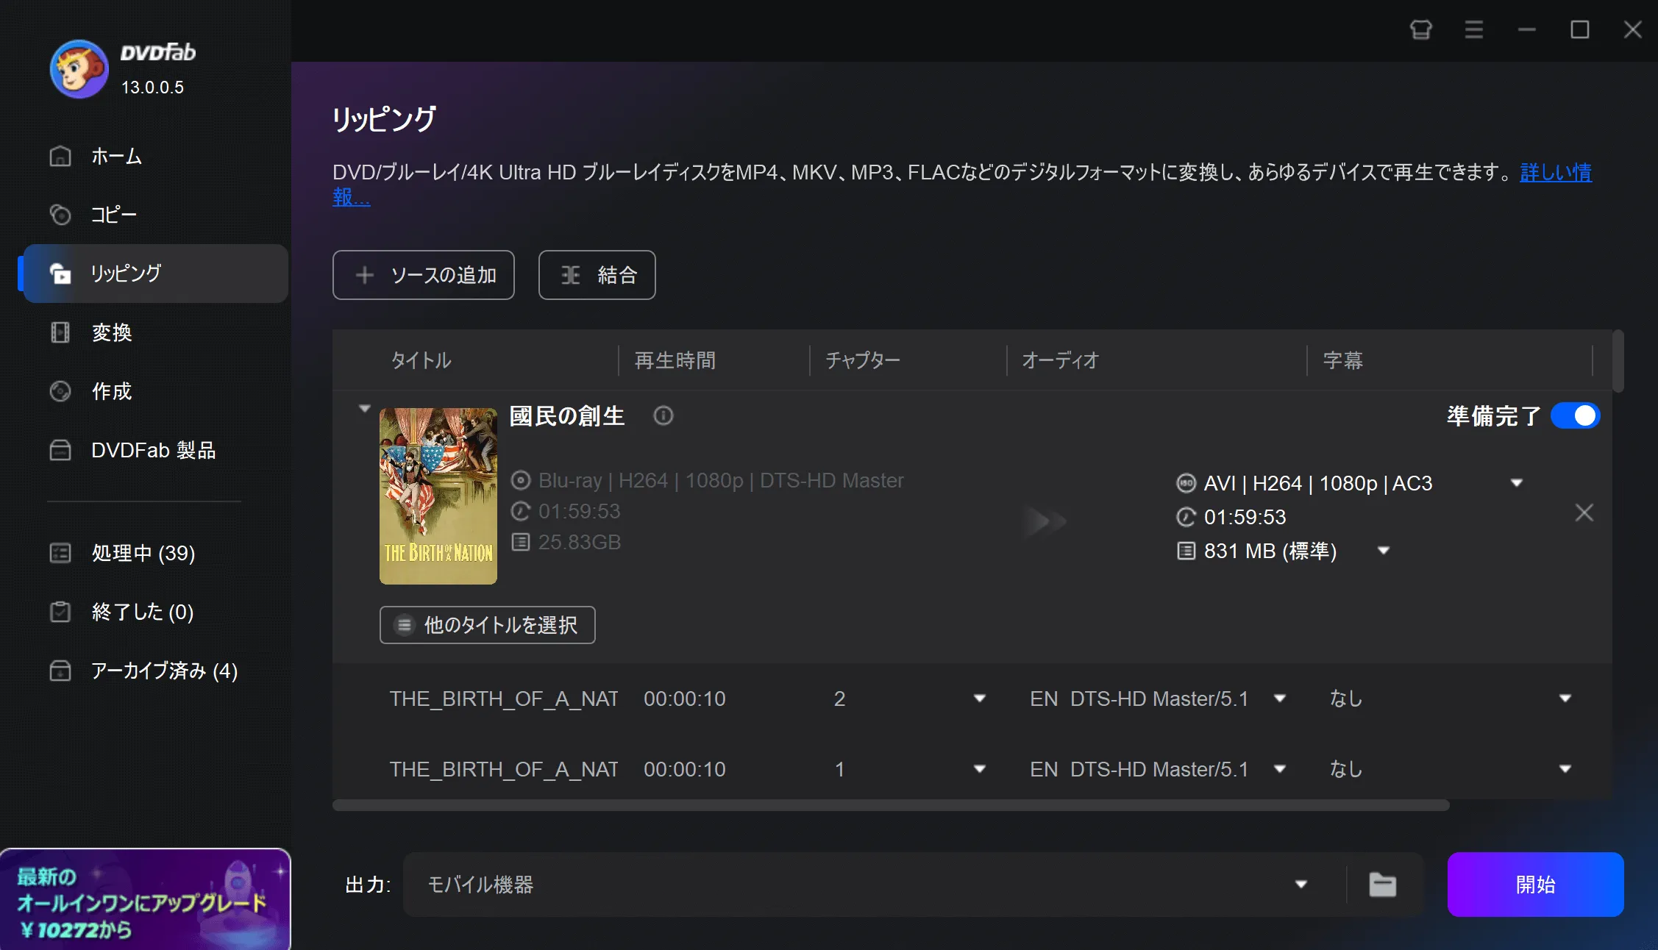Click the upgrade promotion banner

(x=145, y=899)
